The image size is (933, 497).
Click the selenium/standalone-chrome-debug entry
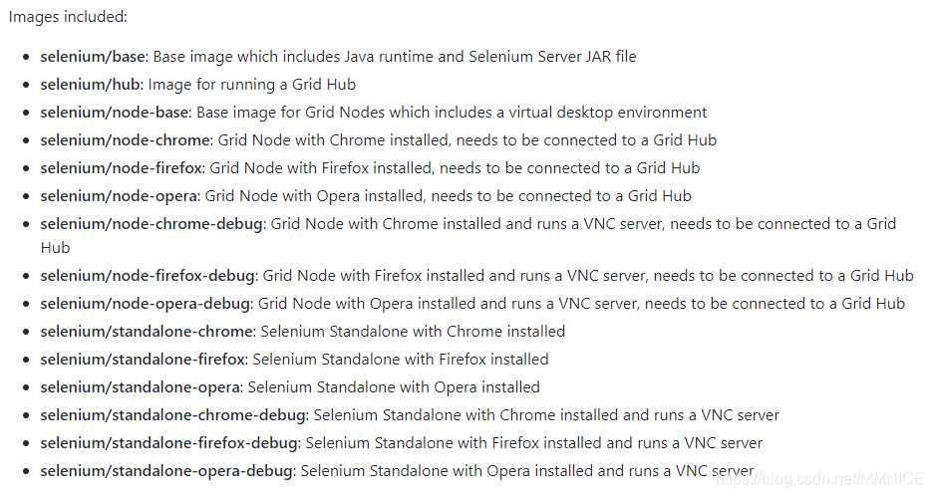coord(173,415)
